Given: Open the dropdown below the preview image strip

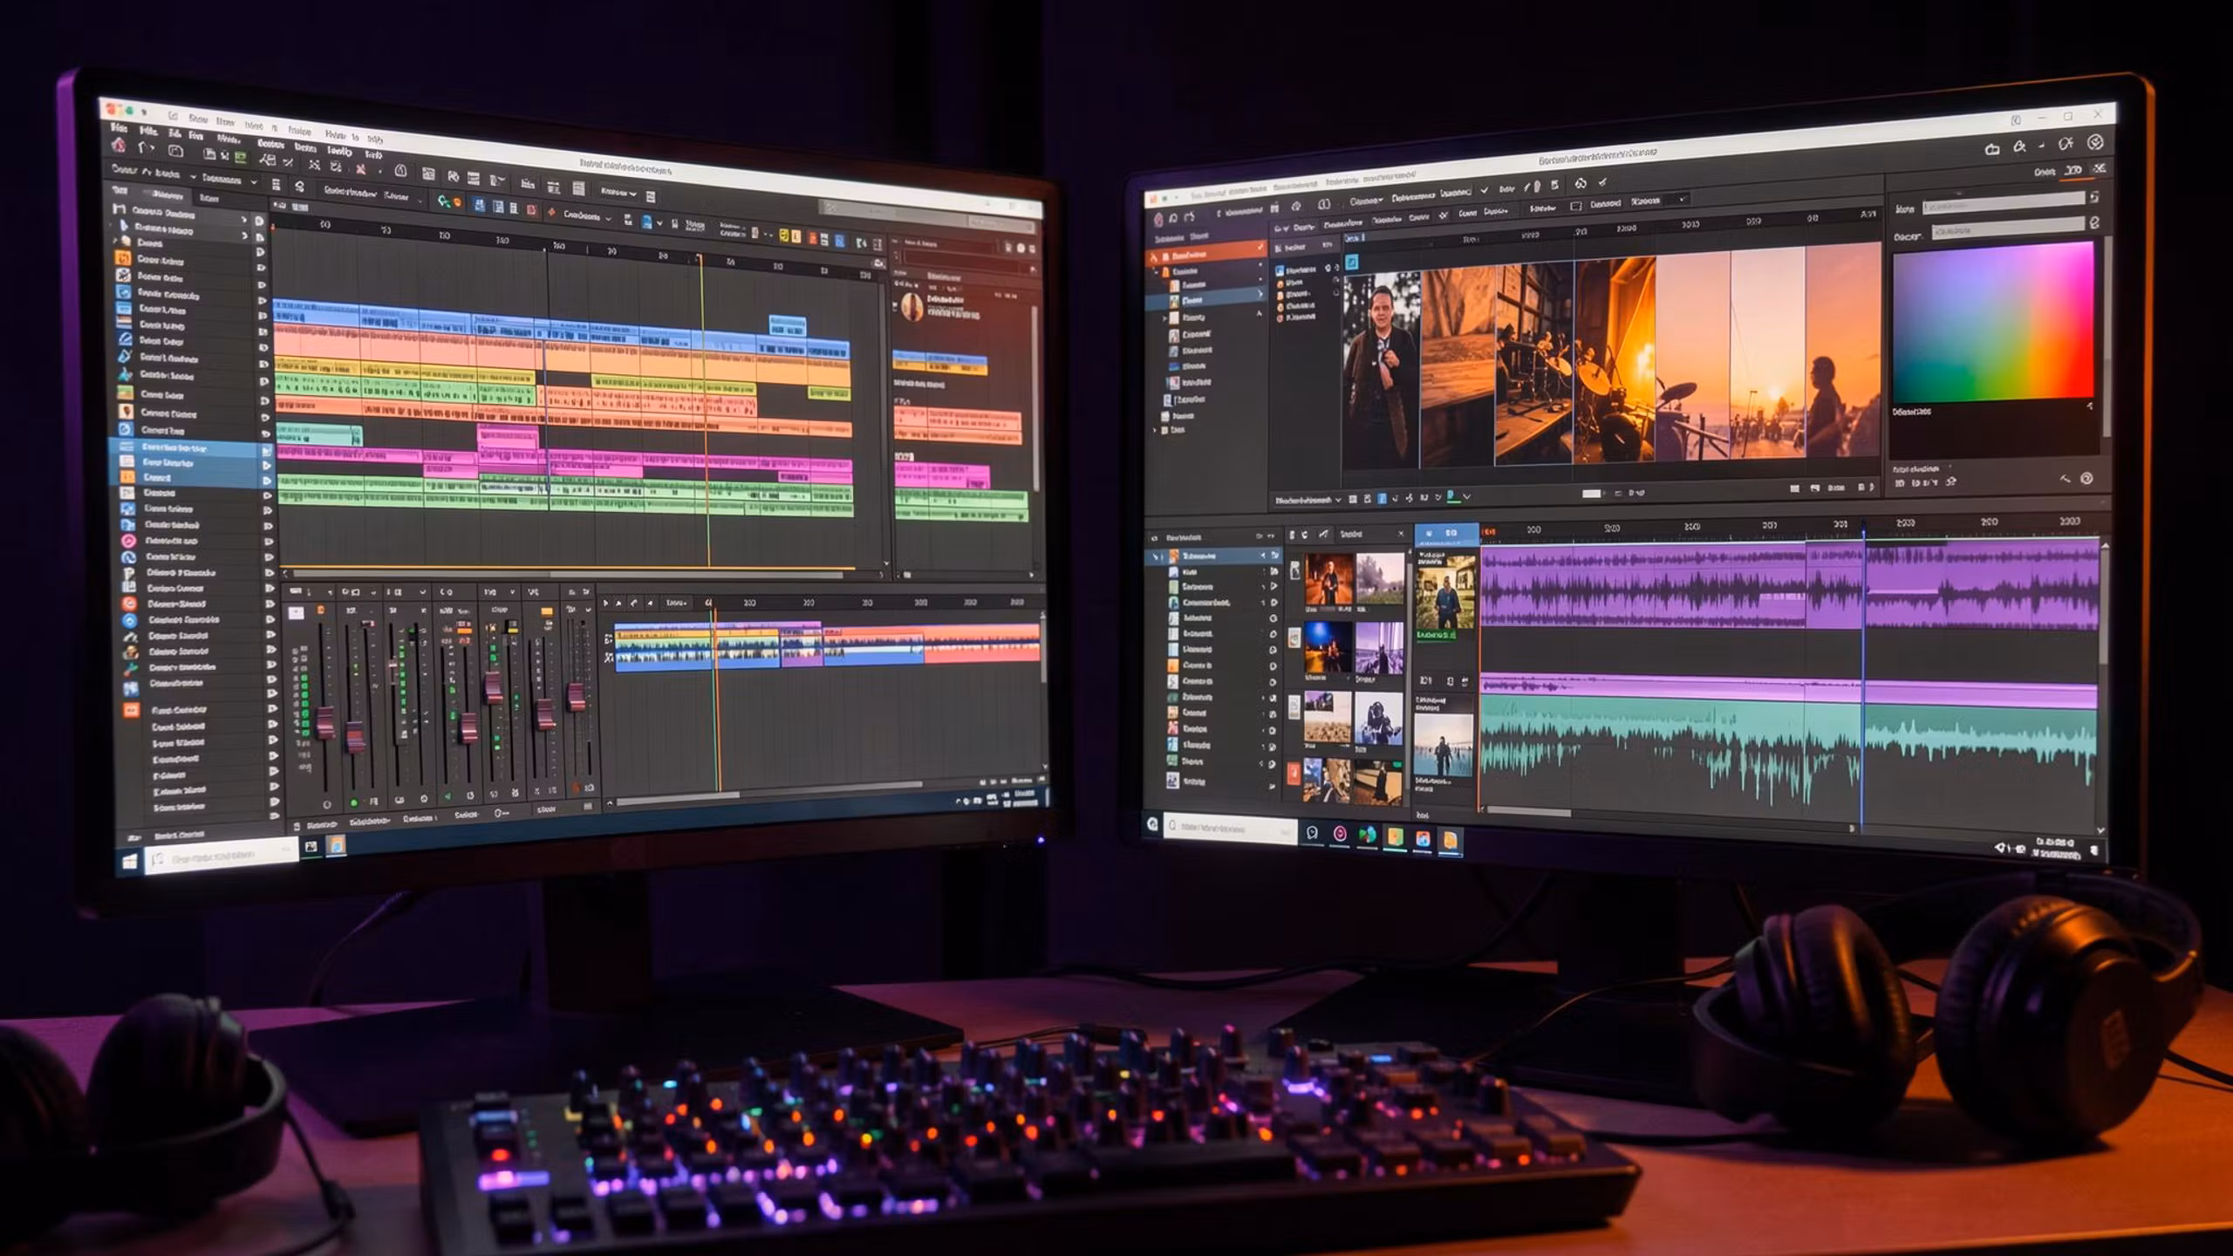Looking at the screenshot, I should [1308, 500].
